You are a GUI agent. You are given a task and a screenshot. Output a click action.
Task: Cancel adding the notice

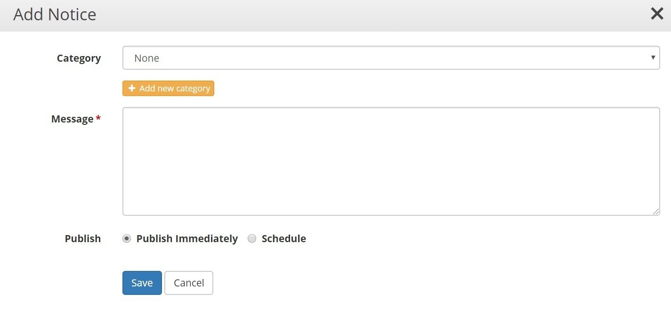click(x=189, y=283)
